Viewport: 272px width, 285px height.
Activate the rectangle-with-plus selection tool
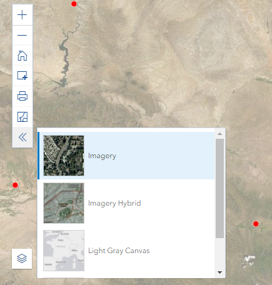click(23, 76)
